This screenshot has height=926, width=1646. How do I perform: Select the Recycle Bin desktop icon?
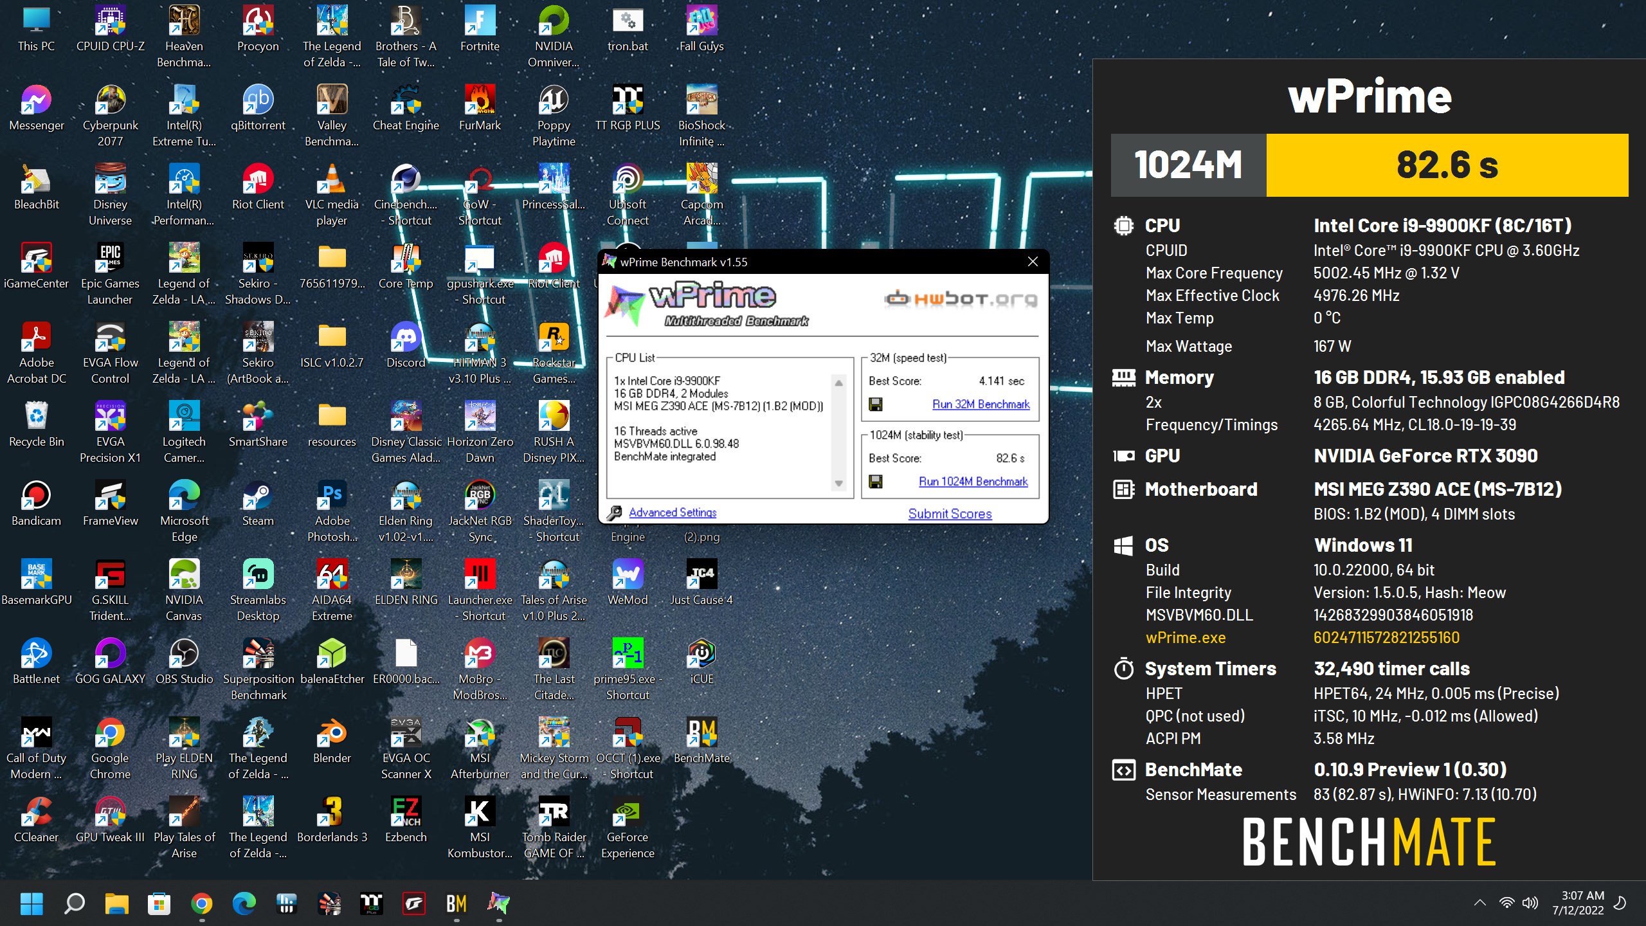(x=37, y=425)
